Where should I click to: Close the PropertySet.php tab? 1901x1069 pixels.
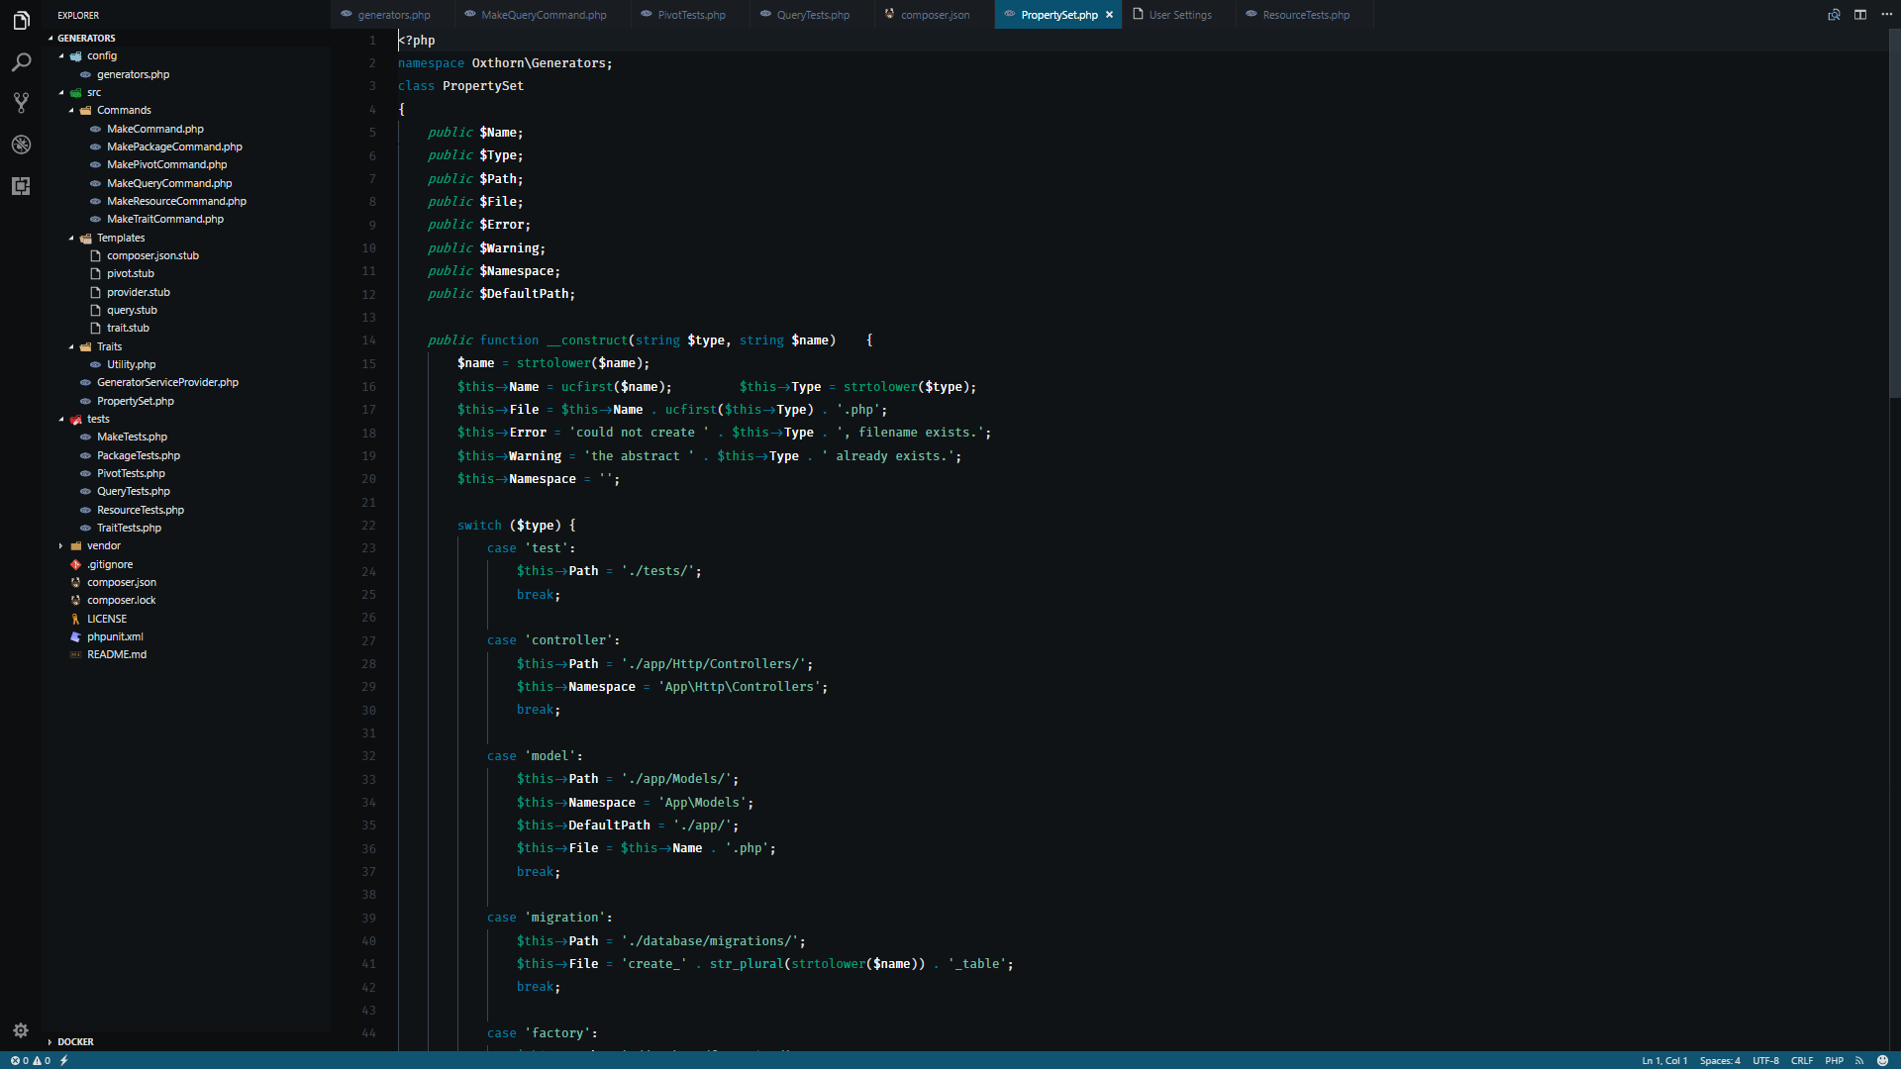(1109, 15)
